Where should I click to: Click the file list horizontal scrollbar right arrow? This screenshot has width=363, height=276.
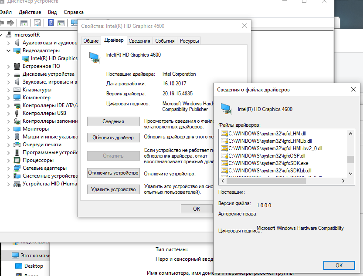click(x=343, y=181)
